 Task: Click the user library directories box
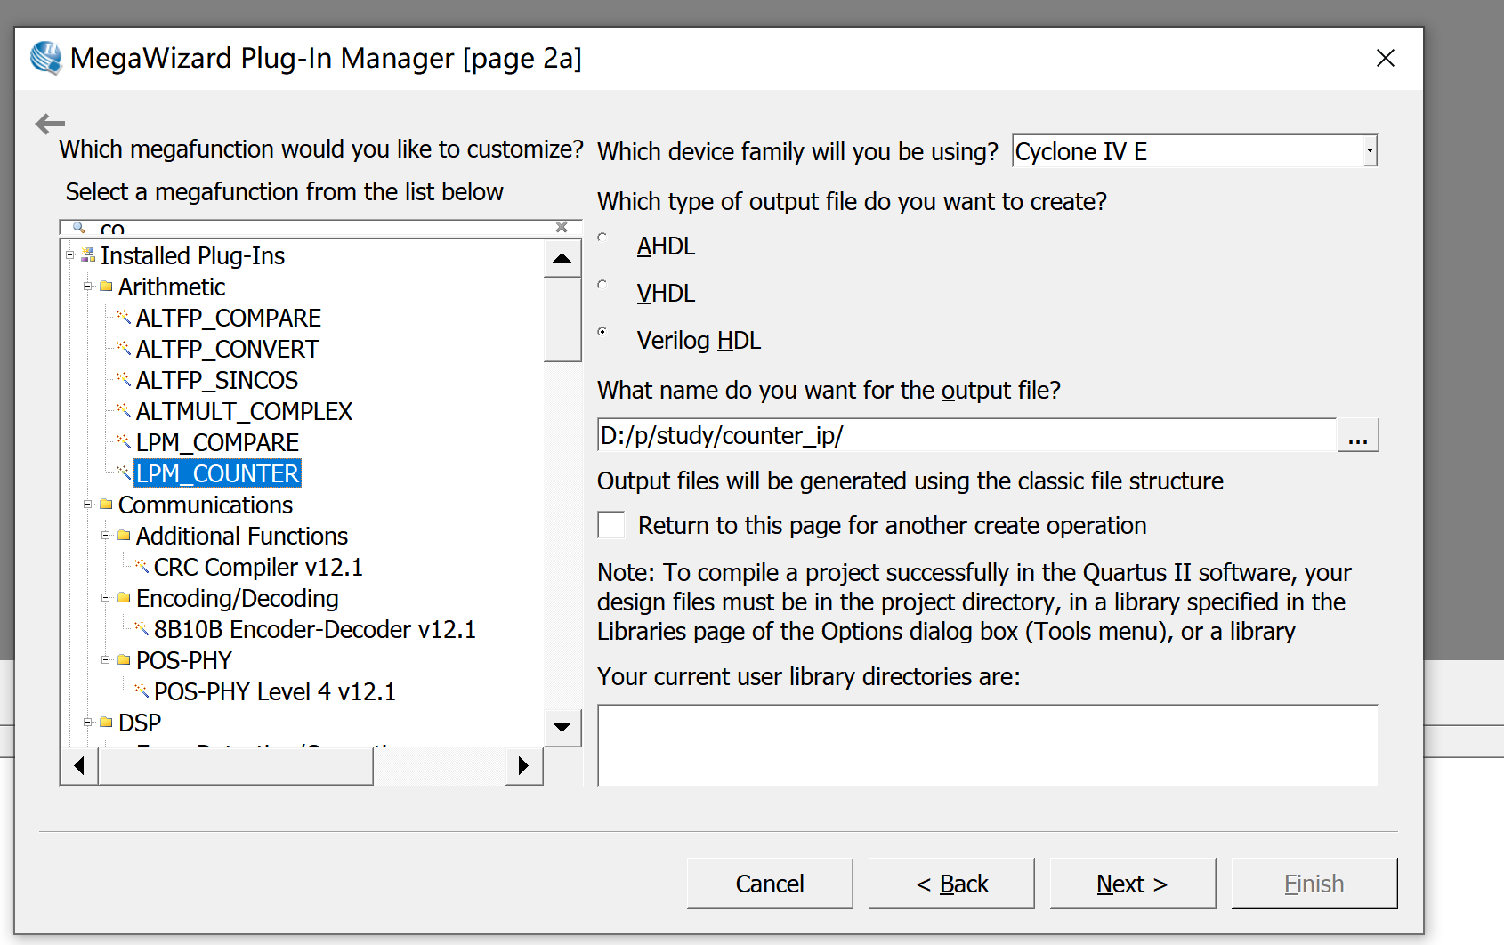tap(988, 746)
